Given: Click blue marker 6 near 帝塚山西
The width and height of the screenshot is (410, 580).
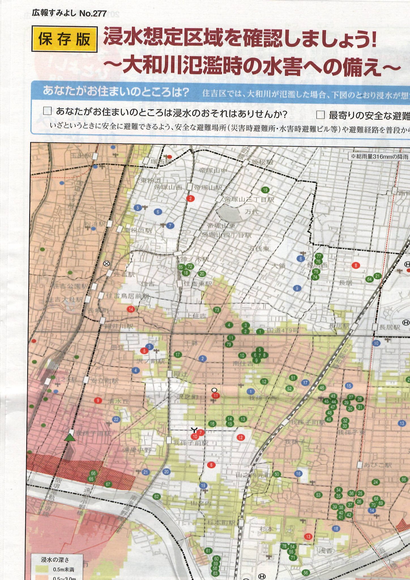Looking at the screenshot, I should pyautogui.click(x=158, y=212).
